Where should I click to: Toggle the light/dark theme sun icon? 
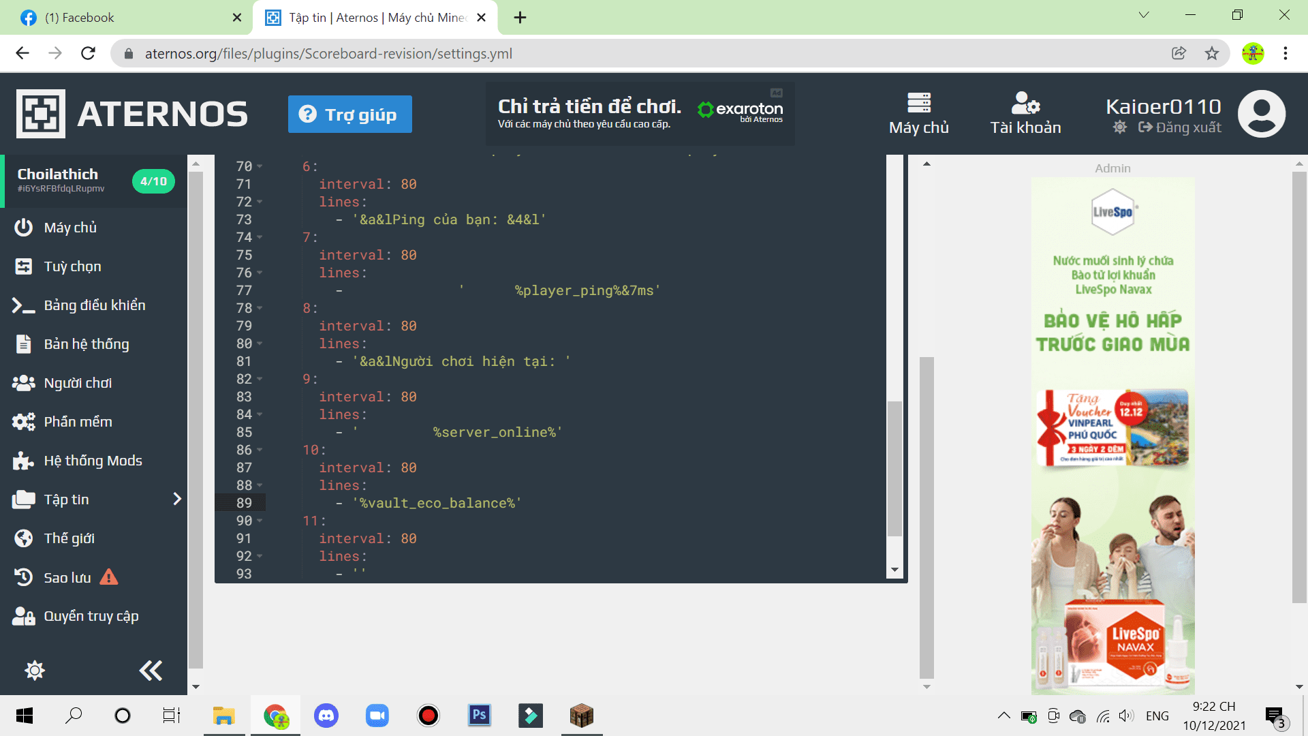(x=1119, y=127)
